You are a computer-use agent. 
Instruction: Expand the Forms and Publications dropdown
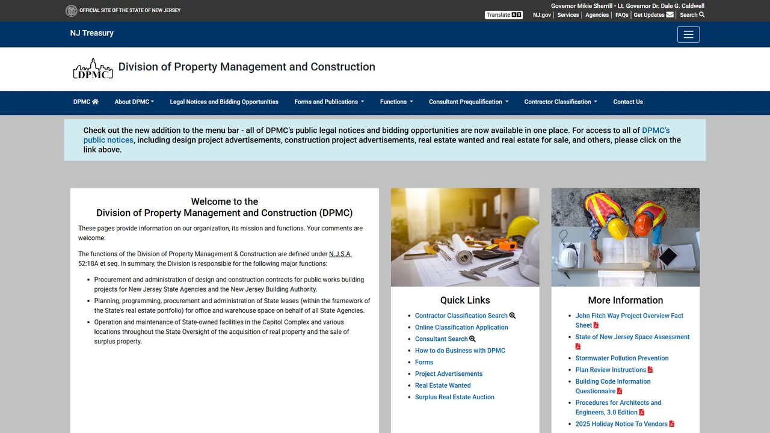(x=329, y=102)
